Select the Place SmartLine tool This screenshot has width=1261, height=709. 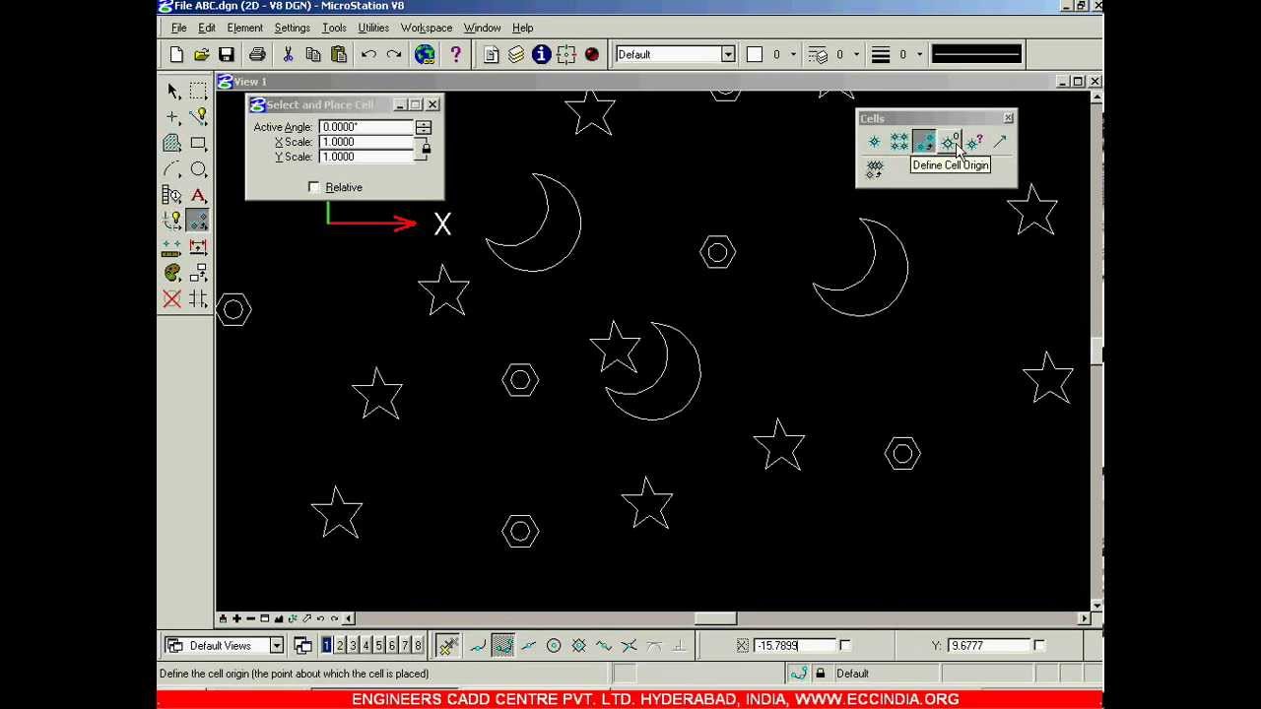pyautogui.click(x=198, y=117)
